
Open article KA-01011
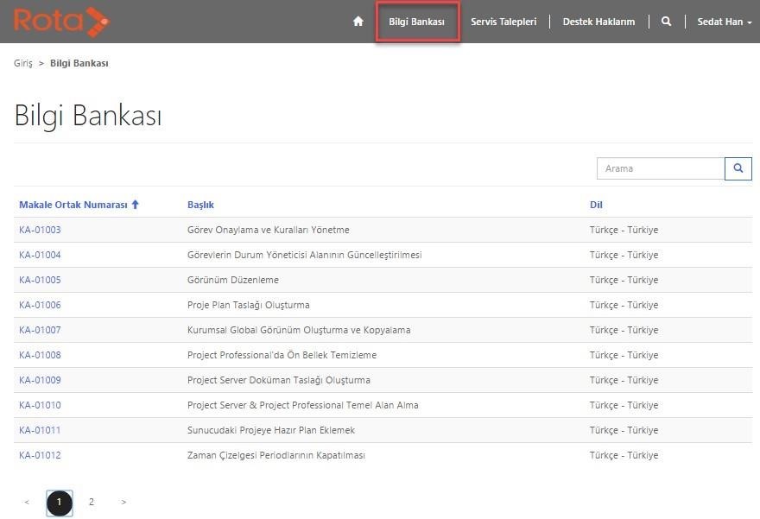pos(41,430)
